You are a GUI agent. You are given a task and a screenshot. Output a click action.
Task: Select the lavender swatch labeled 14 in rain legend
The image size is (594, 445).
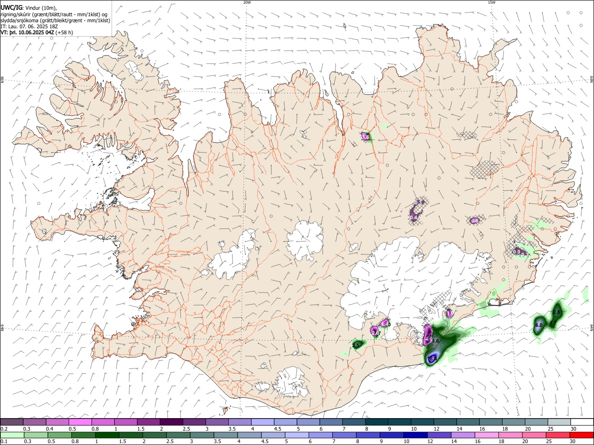click(463, 435)
